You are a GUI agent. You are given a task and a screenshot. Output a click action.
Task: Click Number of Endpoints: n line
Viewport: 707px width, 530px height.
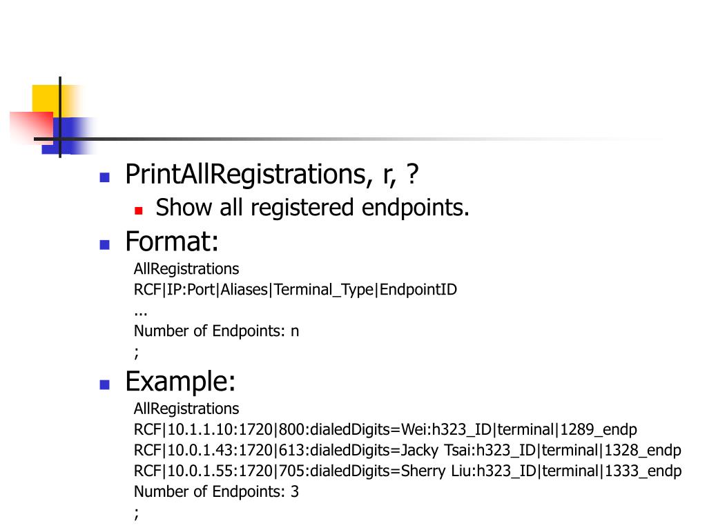point(216,331)
